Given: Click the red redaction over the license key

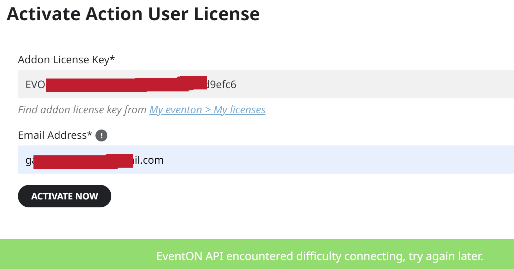Looking at the screenshot, I should 126,84.
